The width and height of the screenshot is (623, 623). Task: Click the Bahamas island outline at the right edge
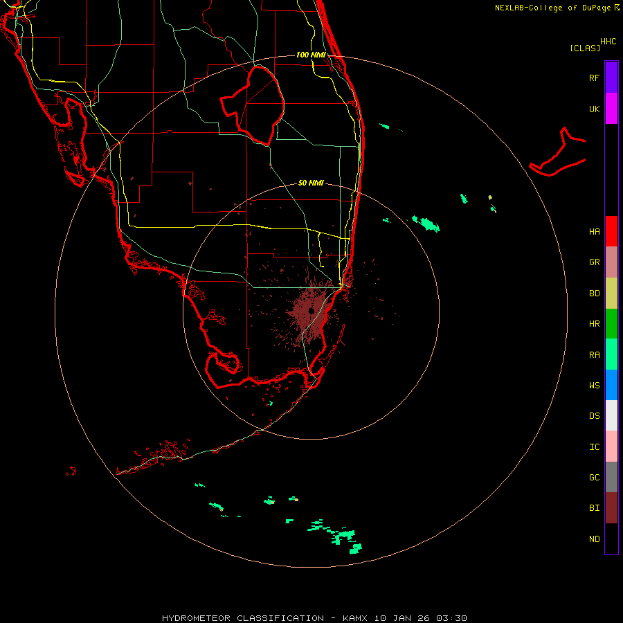[558, 152]
